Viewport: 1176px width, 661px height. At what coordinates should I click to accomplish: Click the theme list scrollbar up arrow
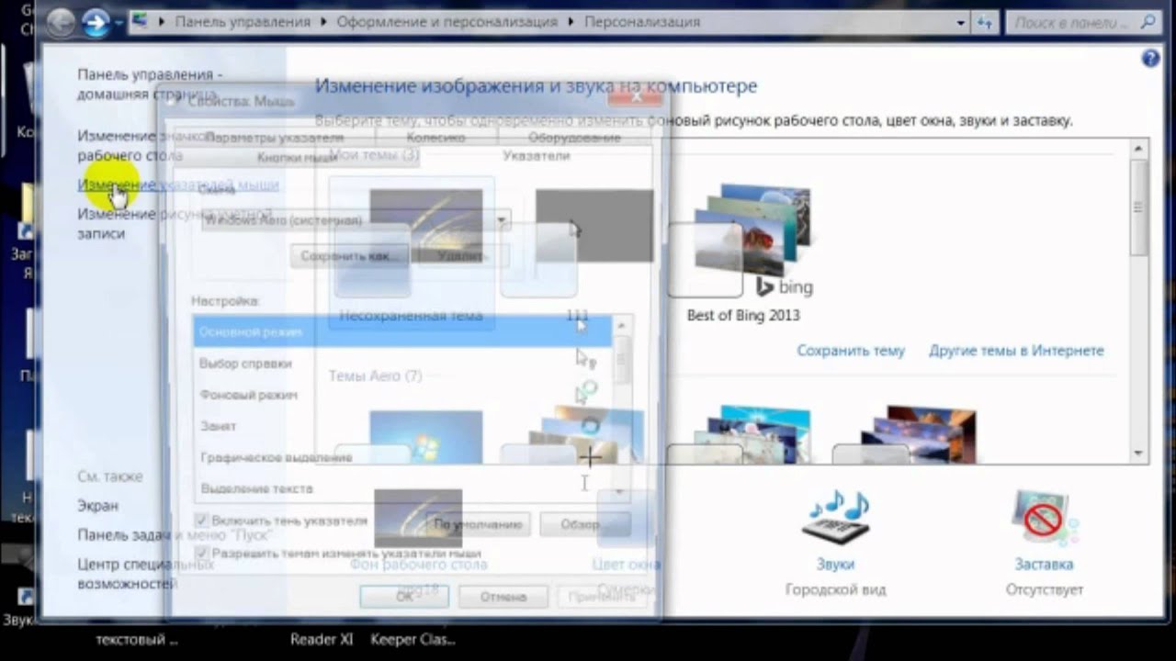[1139, 149]
